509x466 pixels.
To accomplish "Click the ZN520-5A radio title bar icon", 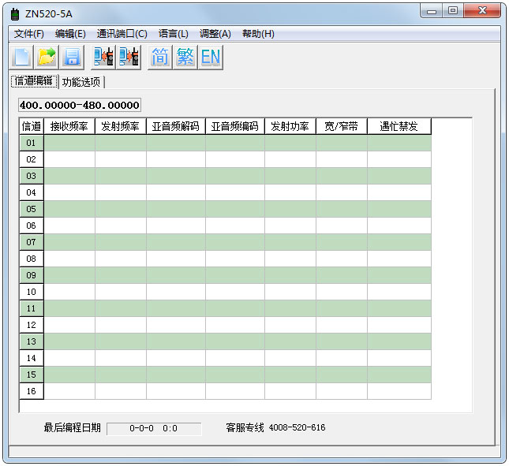I will pyautogui.click(x=15, y=14).
